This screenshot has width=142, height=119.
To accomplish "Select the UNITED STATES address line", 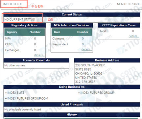I will tap(86, 78).
